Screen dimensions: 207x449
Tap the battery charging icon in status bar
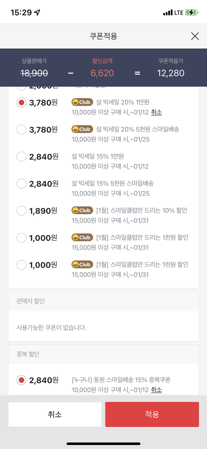tap(192, 13)
